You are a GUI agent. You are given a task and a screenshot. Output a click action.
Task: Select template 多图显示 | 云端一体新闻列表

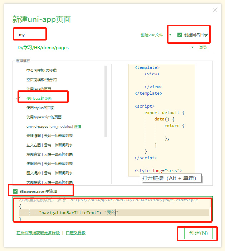49,164
